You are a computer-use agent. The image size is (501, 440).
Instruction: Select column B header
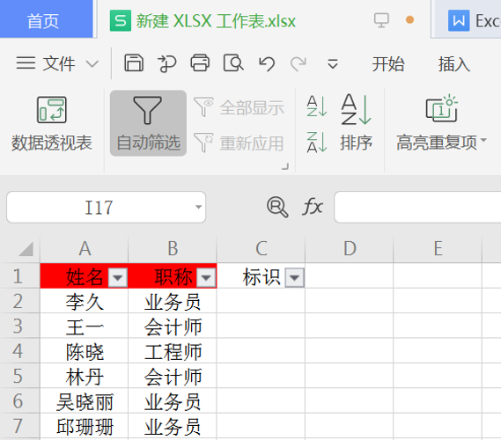tap(173, 249)
